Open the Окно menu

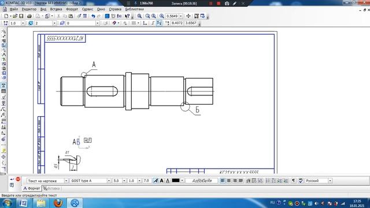[101, 9]
